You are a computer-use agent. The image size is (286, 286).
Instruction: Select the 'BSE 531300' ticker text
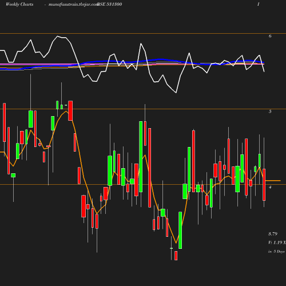(110, 4)
